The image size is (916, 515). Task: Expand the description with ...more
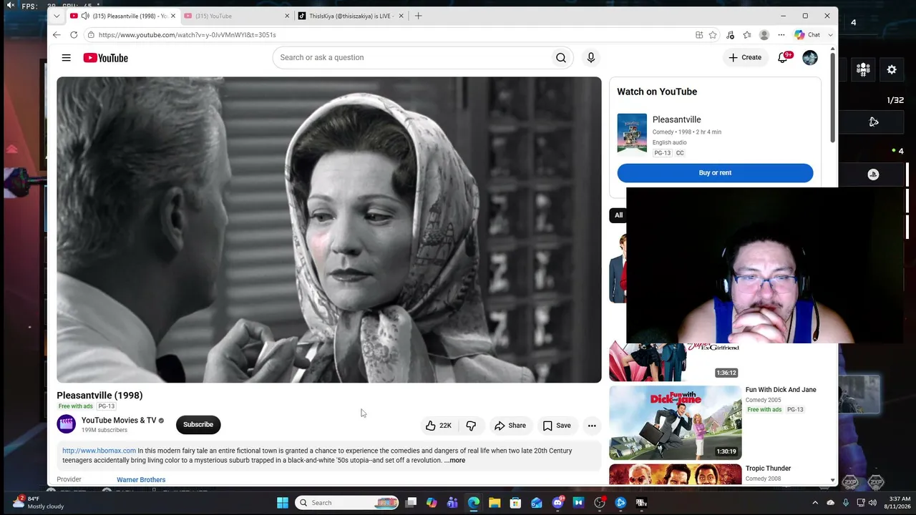454,461
